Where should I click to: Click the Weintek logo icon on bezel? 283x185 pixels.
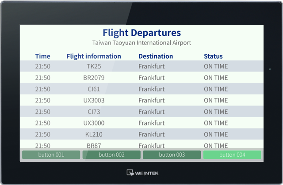coord(130,173)
